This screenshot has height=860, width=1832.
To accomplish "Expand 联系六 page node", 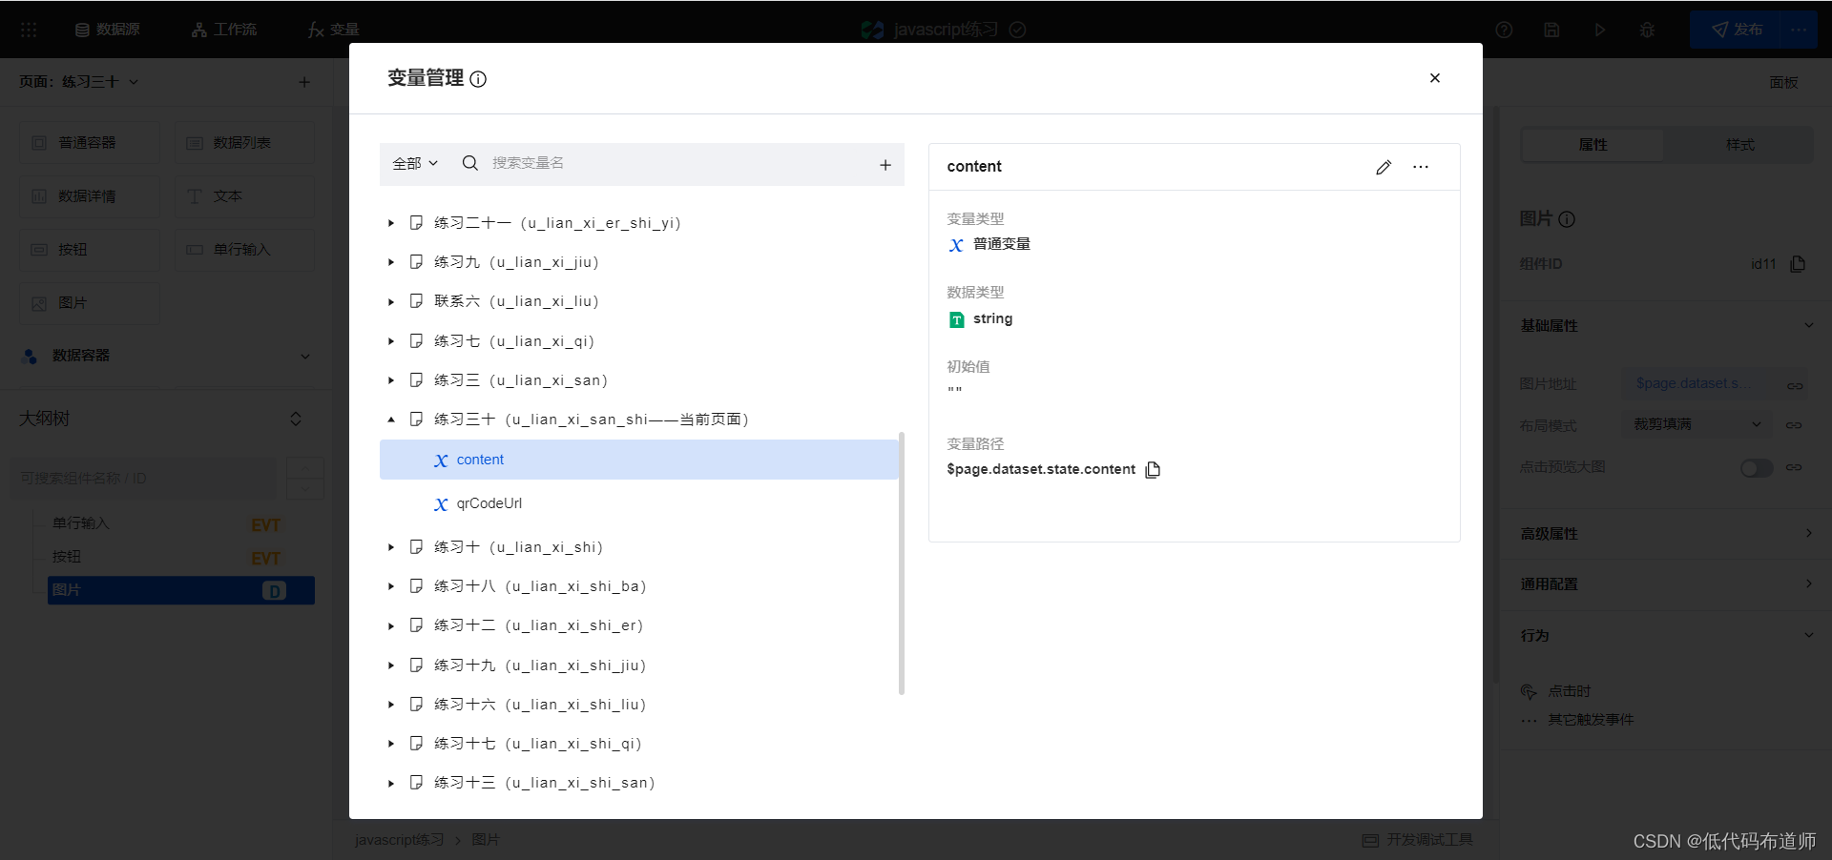I will [391, 301].
